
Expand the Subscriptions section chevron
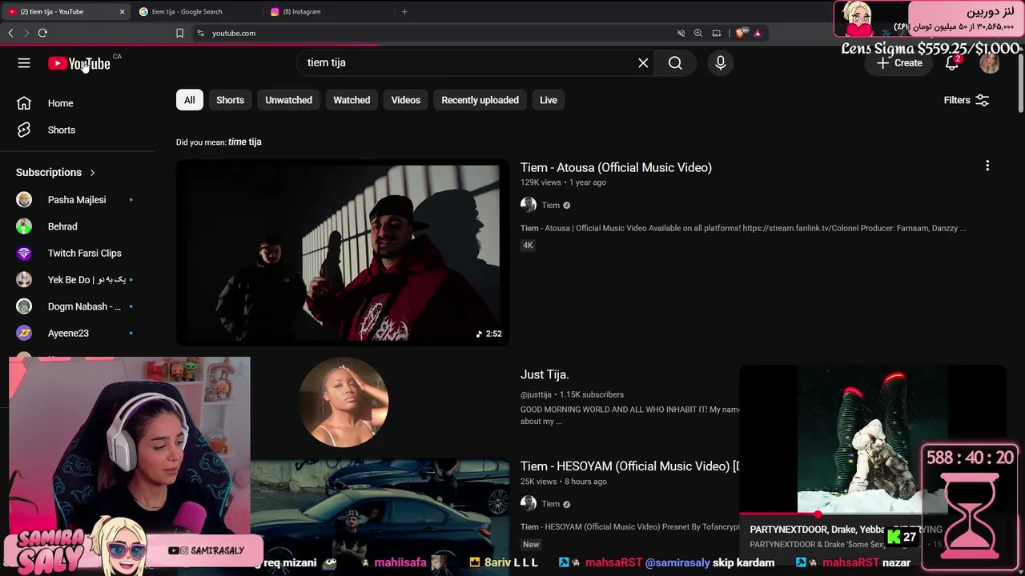pyautogui.click(x=92, y=172)
